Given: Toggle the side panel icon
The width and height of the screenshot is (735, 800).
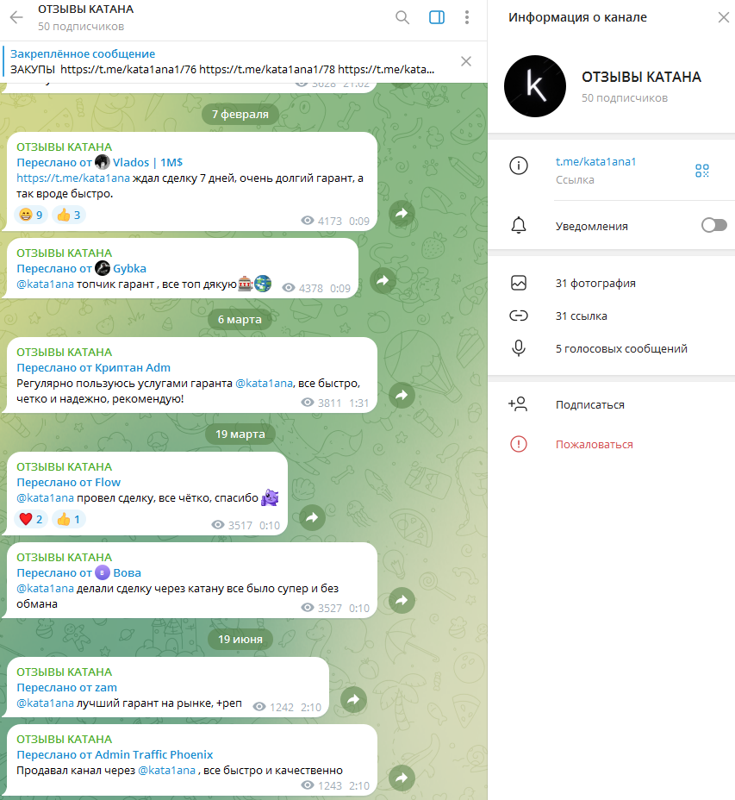Looking at the screenshot, I should click(x=437, y=17).
